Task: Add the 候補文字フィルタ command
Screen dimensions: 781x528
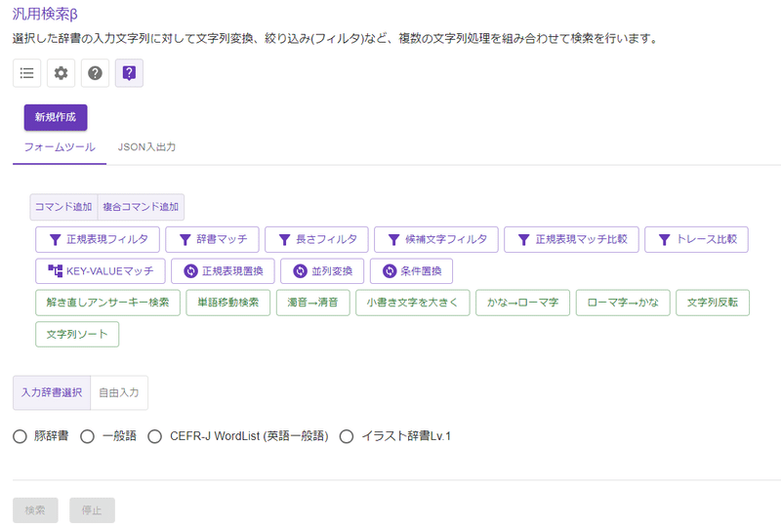Action: [436, 239]
